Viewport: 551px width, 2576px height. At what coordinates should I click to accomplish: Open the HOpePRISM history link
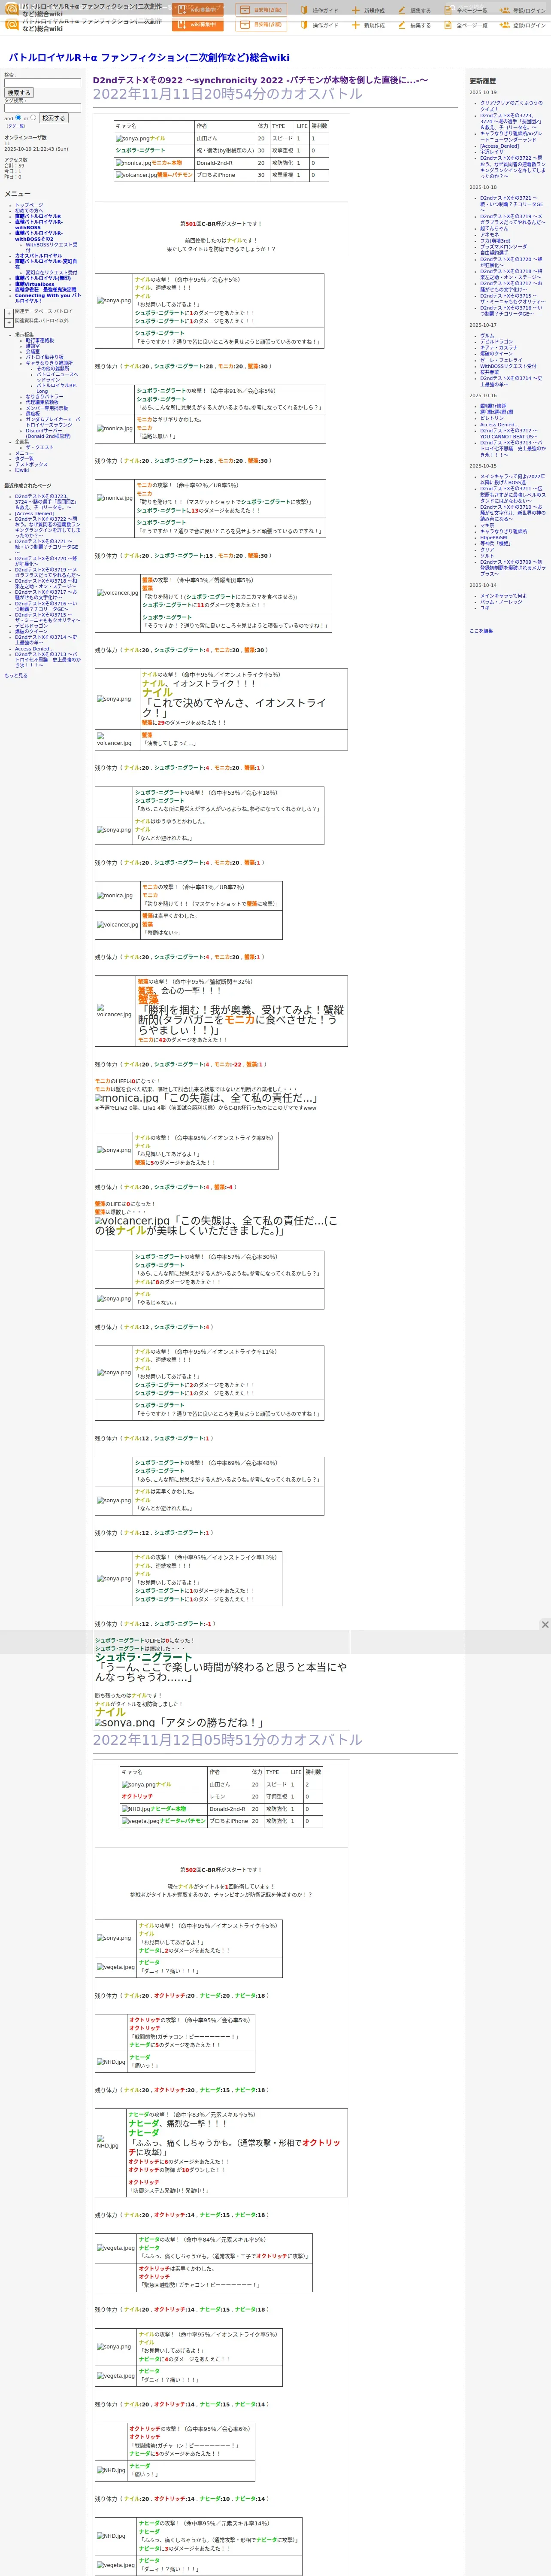[493, 538]
